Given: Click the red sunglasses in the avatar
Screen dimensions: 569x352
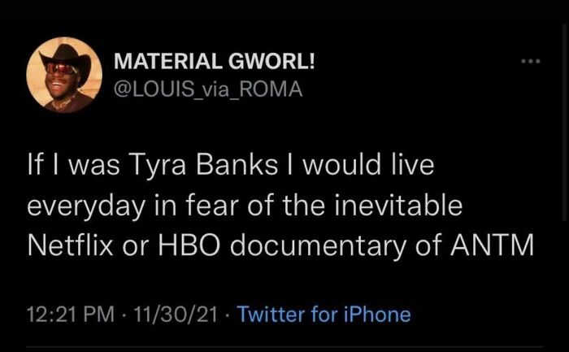Looking at the screenshot, I should pos(61,67).
